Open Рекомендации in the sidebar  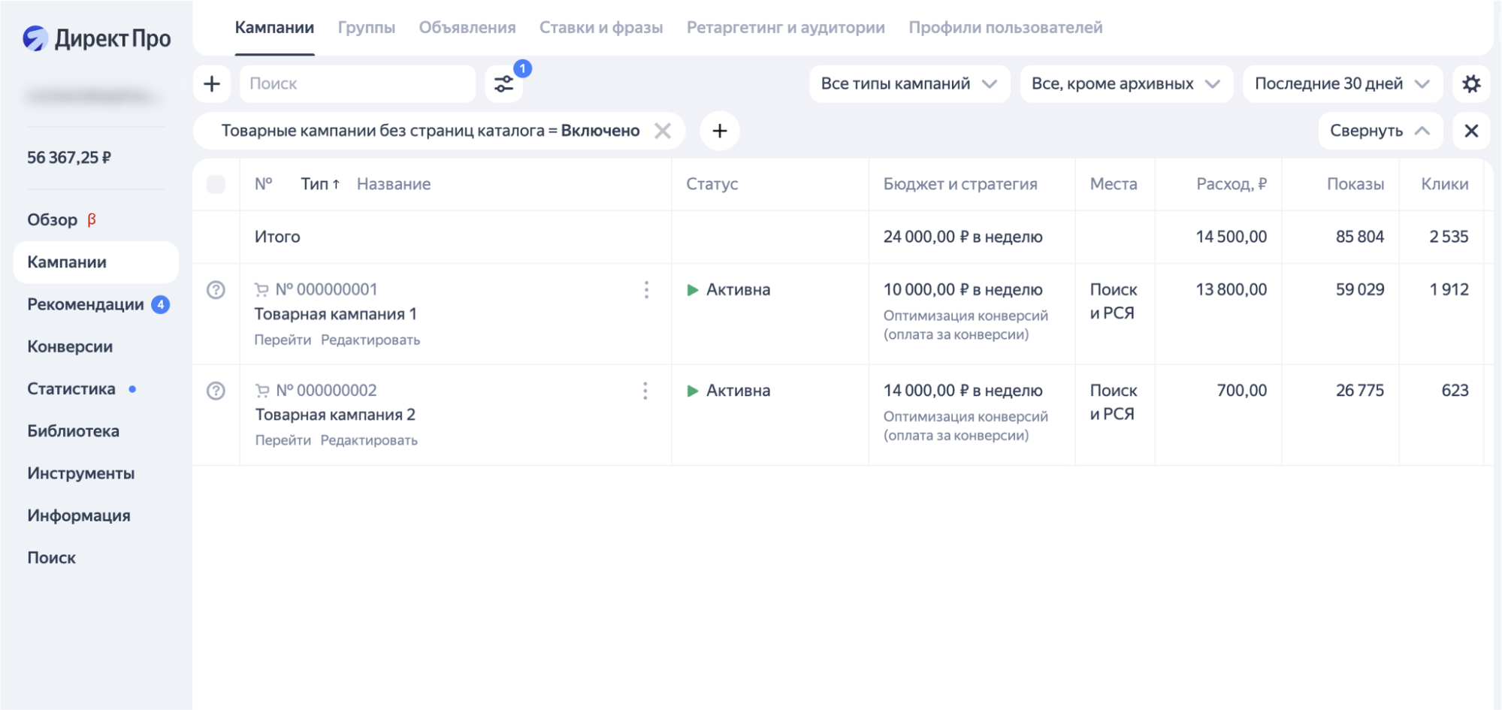click(86, 304)
